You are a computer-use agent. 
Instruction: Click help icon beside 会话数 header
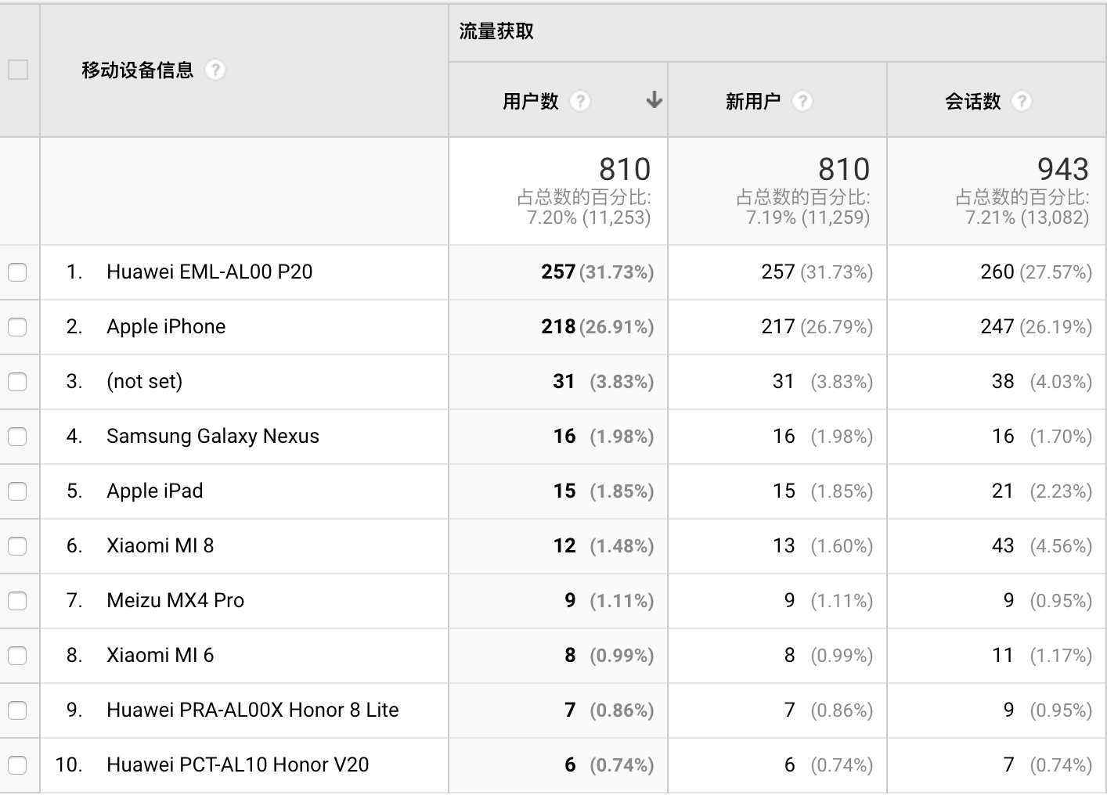(x=1022, y=101)
